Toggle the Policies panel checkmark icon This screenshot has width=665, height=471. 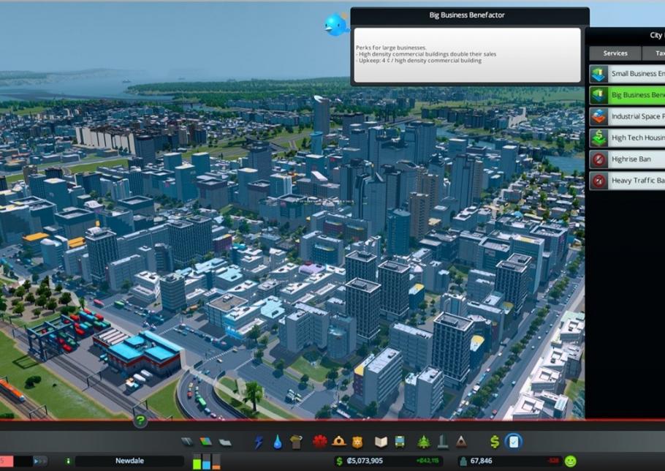click(513, 442)
